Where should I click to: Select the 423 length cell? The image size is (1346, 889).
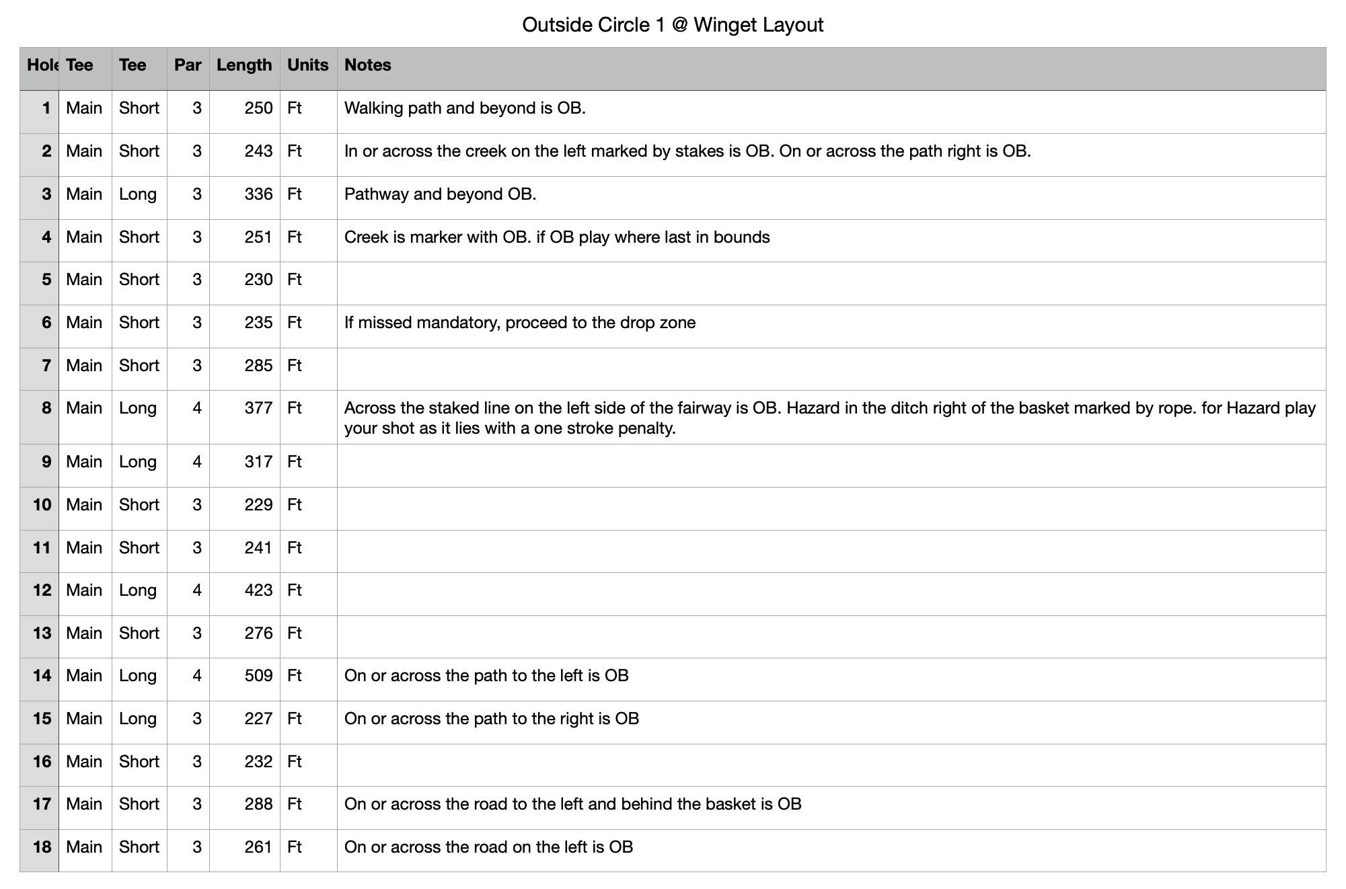258,590
